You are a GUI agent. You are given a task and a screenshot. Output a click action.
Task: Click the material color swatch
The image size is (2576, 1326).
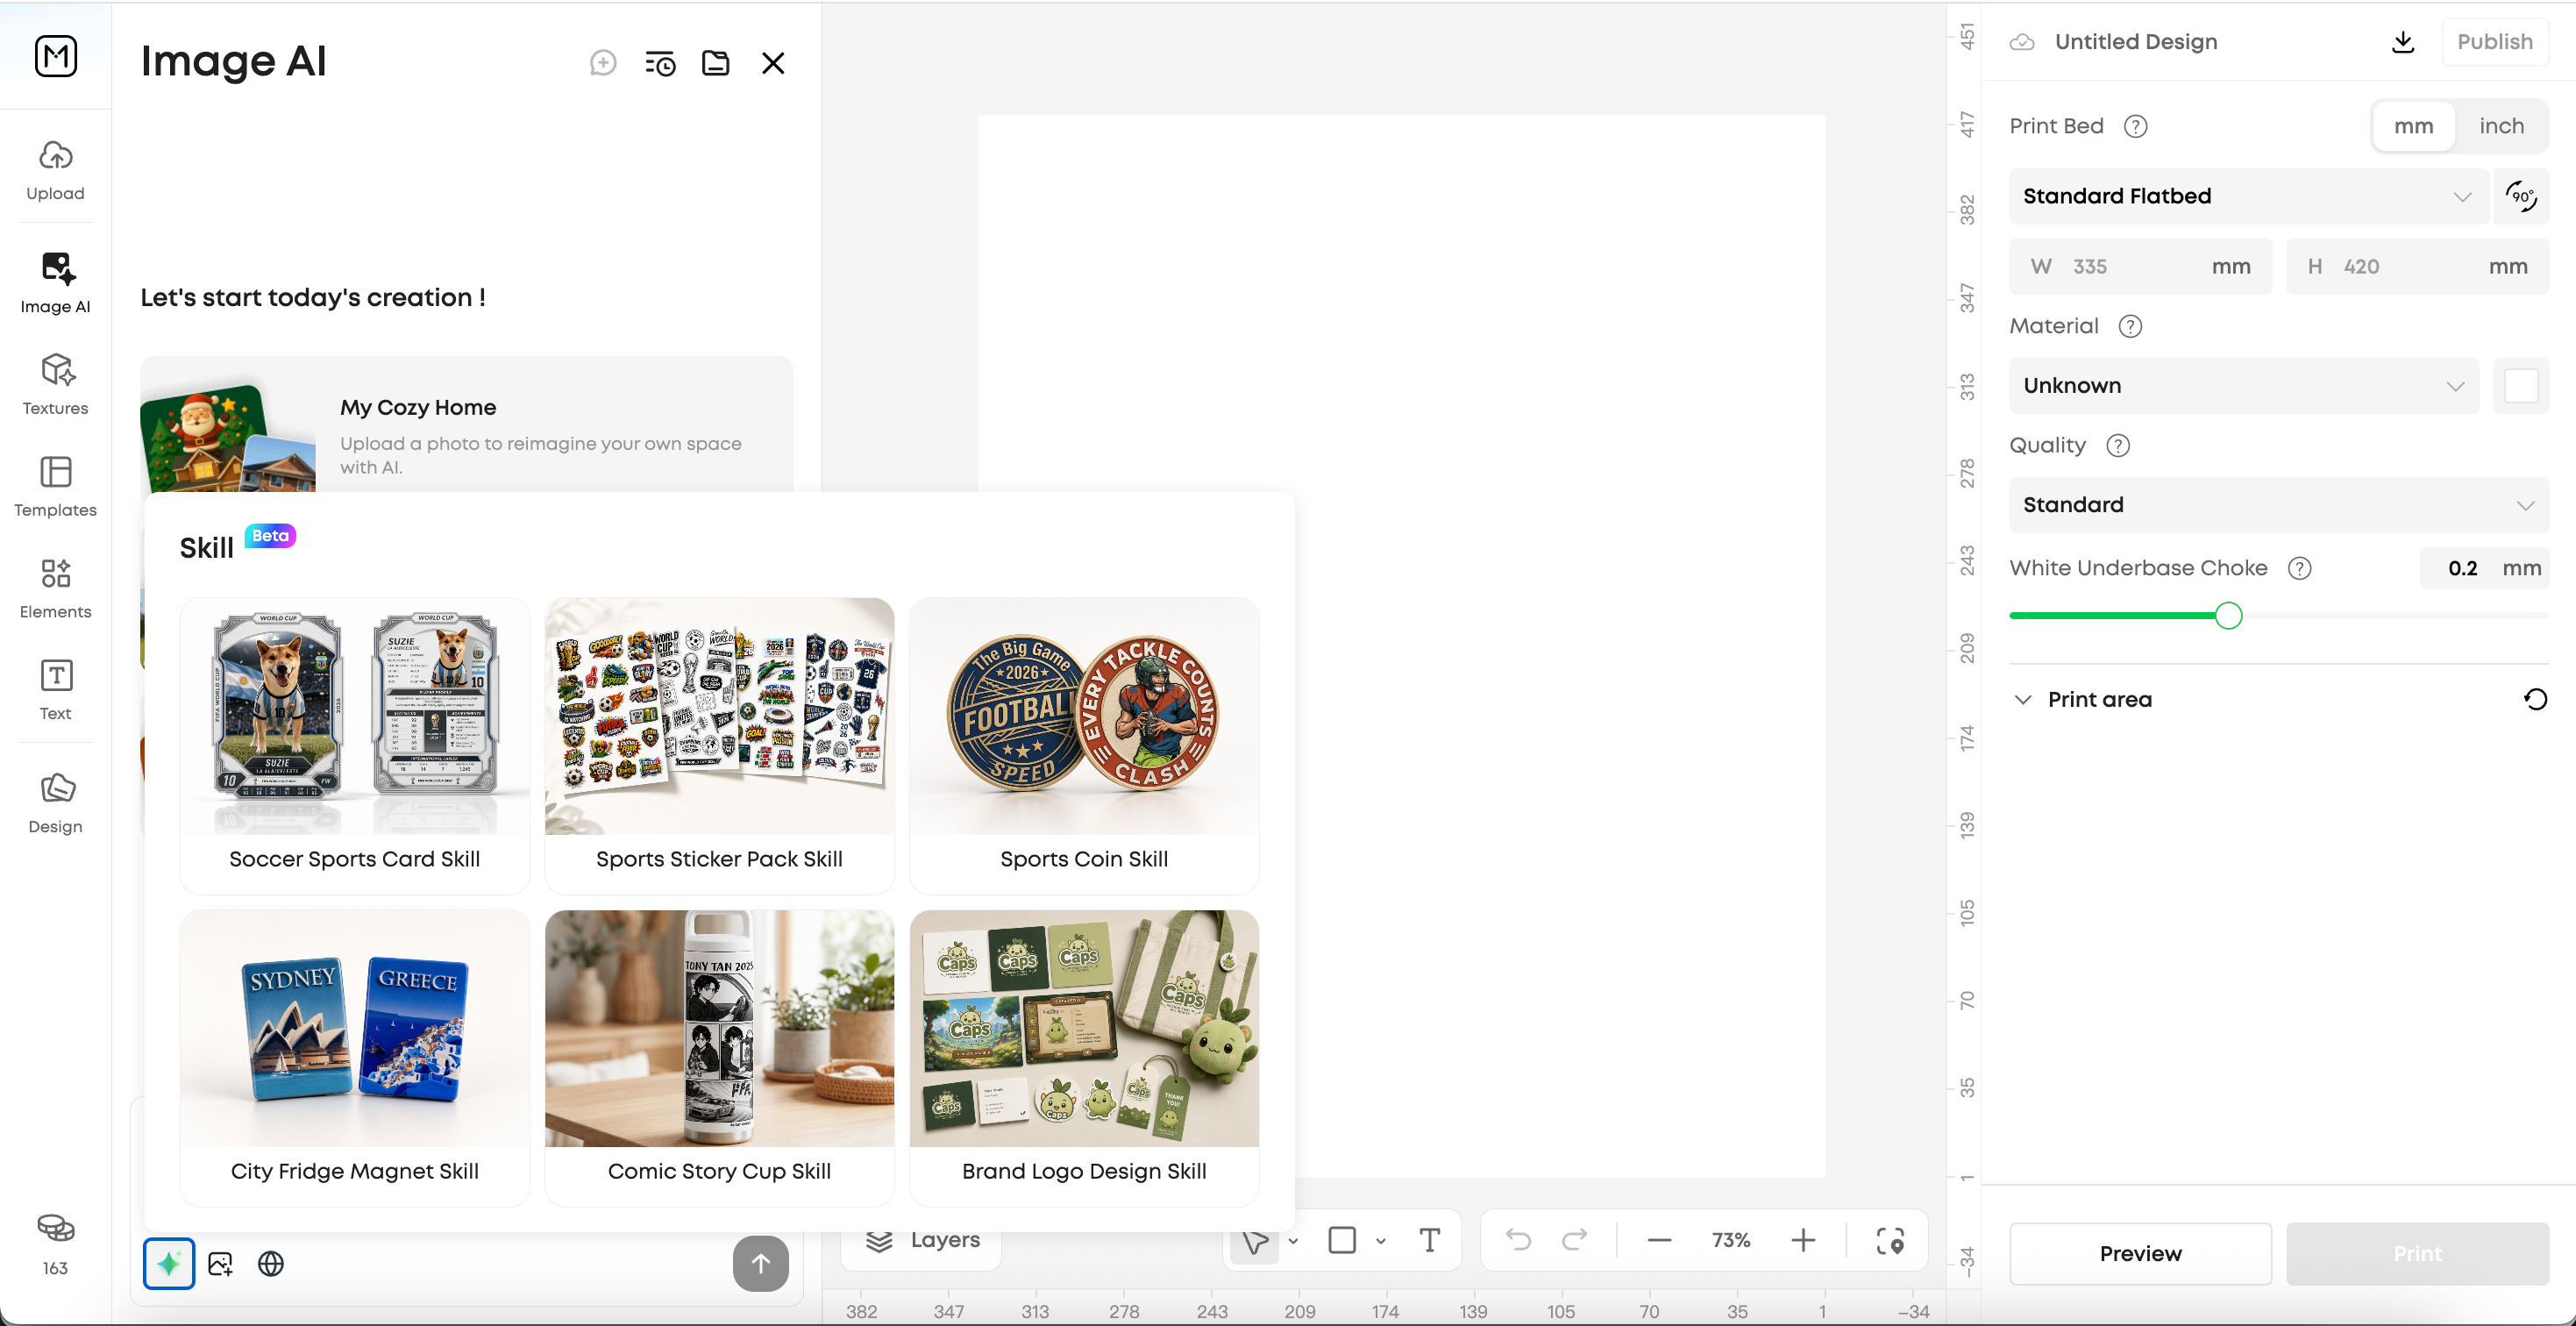point(2521,385)
